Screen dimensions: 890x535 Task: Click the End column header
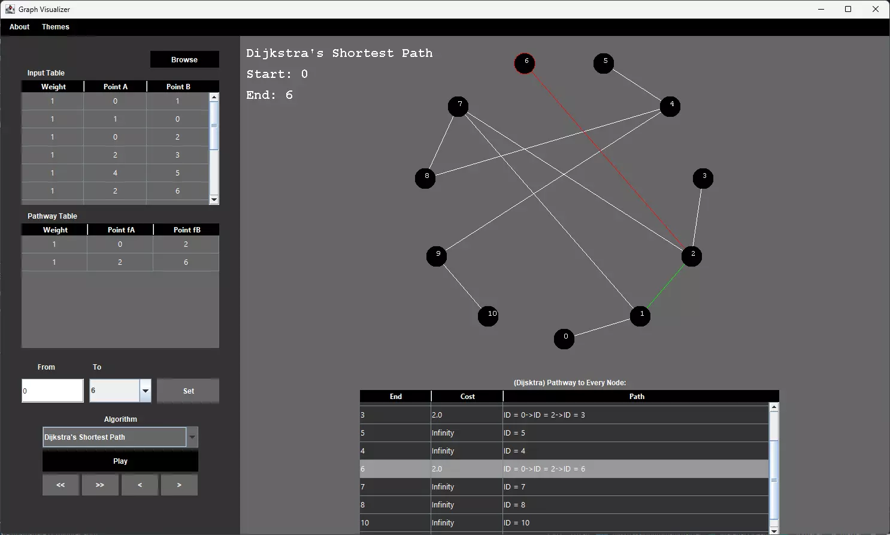(396, 397)
